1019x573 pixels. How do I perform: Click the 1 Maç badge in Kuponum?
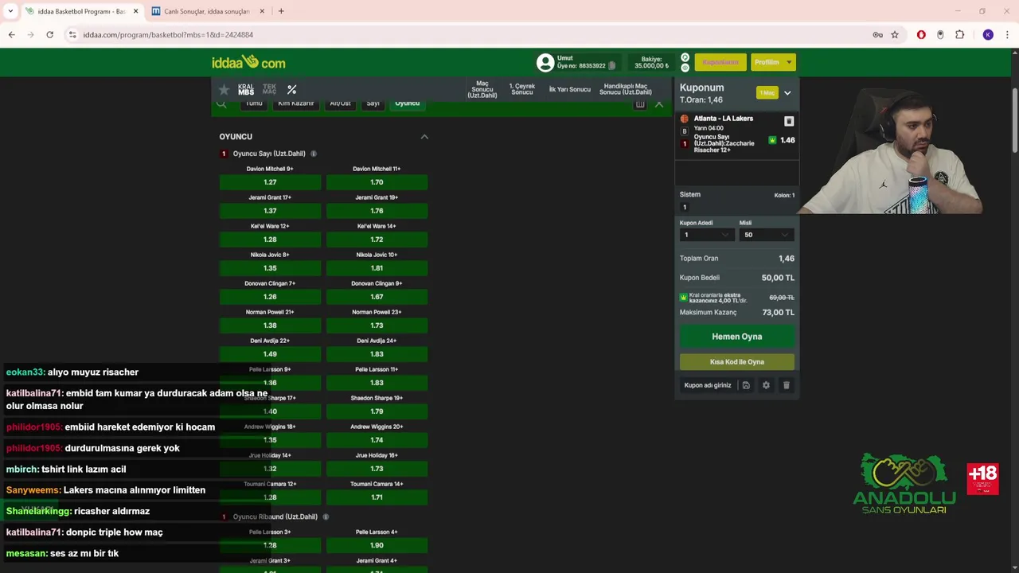point(767,93)
